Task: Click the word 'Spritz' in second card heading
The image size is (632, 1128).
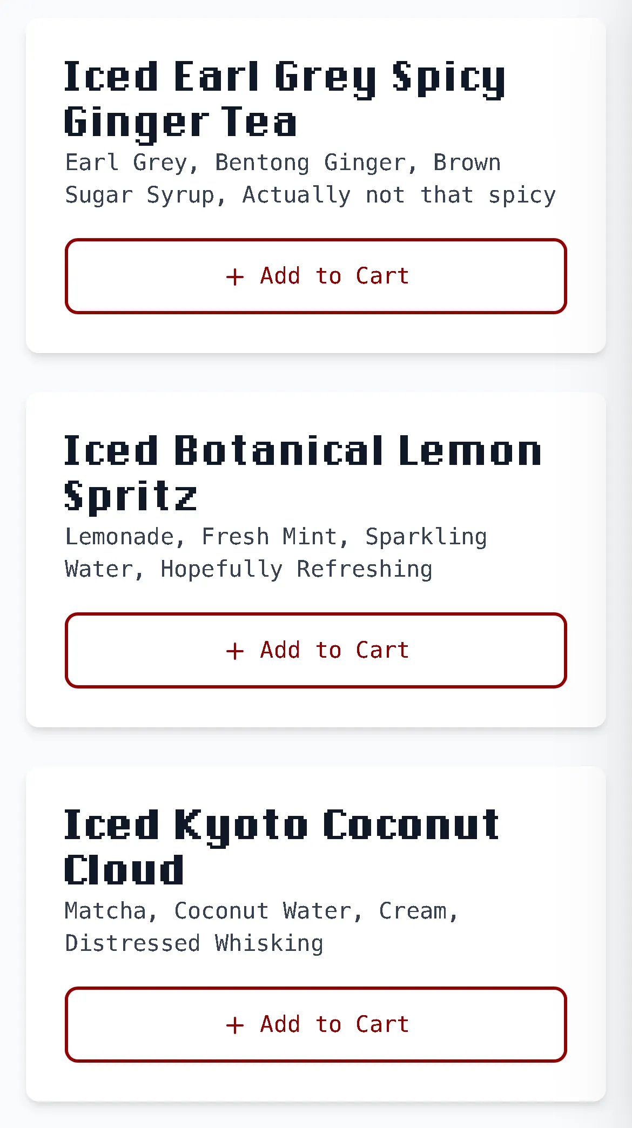Action: (x=131, y=497)
